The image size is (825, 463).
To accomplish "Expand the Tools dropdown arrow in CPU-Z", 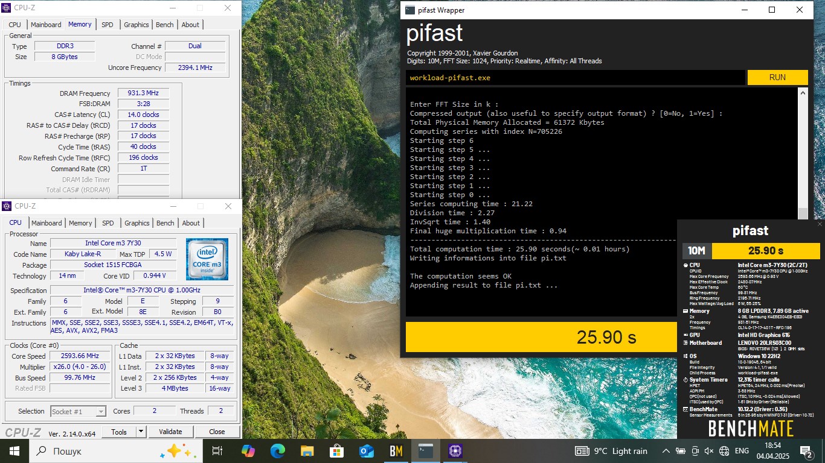I will click(141, 432).
